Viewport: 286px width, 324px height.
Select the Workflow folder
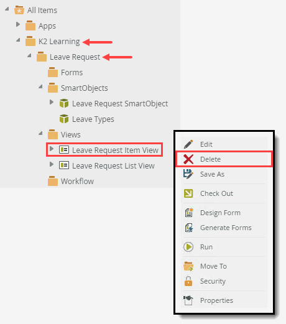(77, 181)
